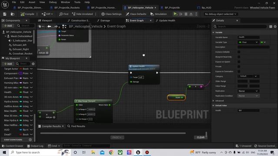Expand the Advanced section in Details

[x=213, y=101]
